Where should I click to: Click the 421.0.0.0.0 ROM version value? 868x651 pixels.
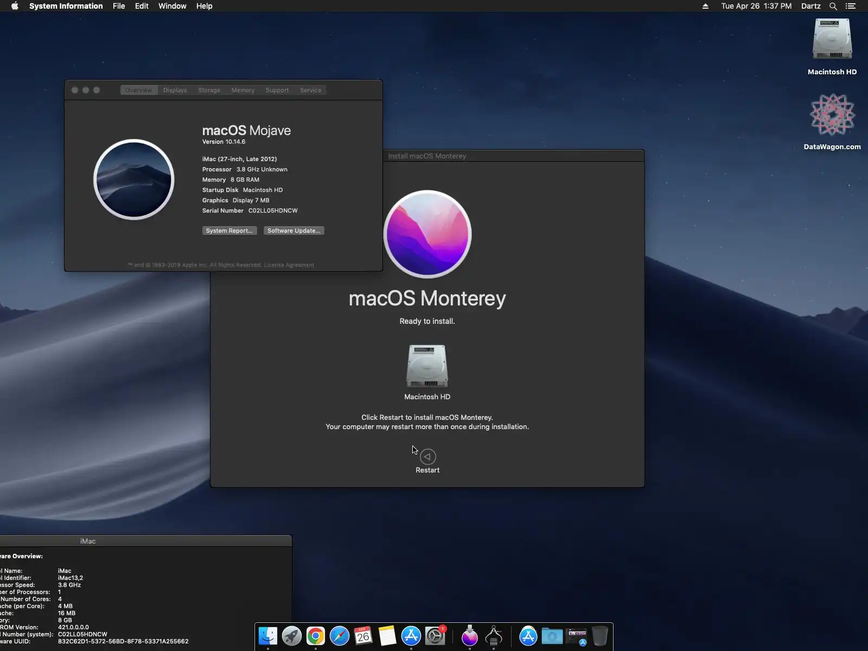tap(73, 627)
